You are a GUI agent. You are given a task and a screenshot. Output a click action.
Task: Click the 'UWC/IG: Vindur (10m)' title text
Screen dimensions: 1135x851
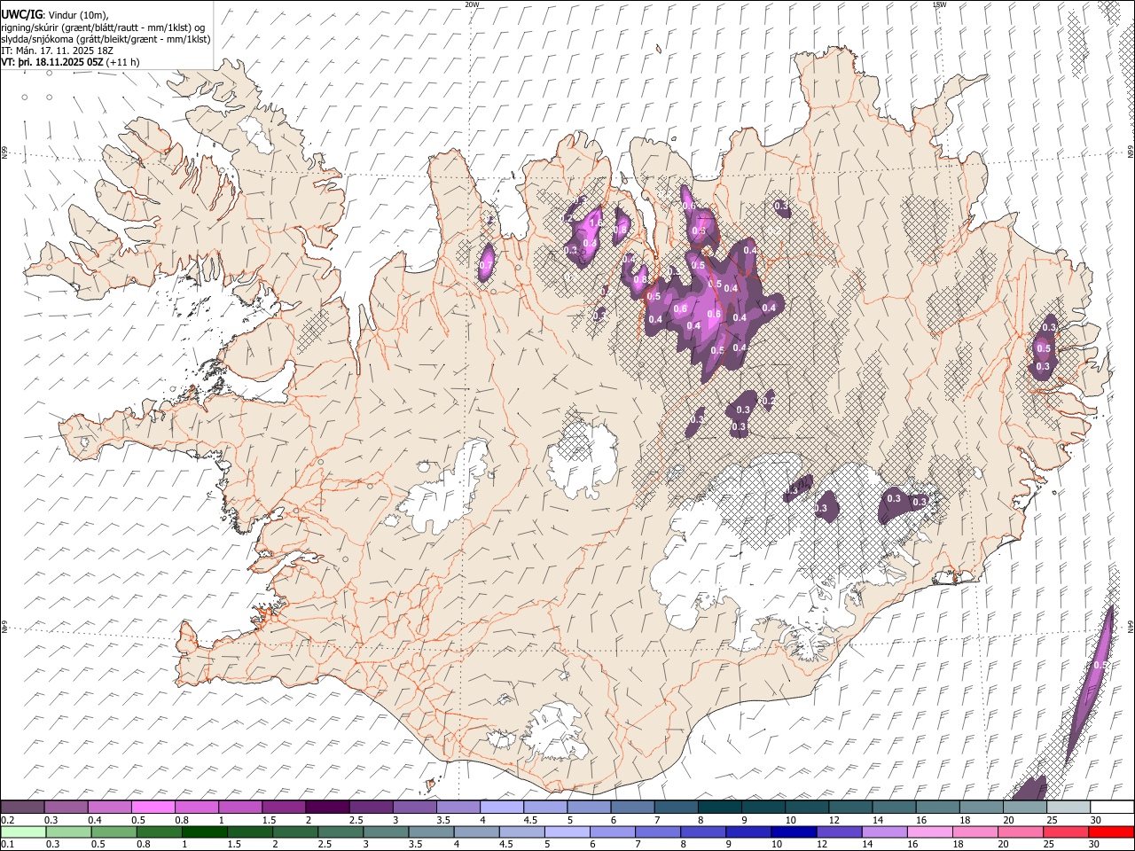click(x=55, y=15)
